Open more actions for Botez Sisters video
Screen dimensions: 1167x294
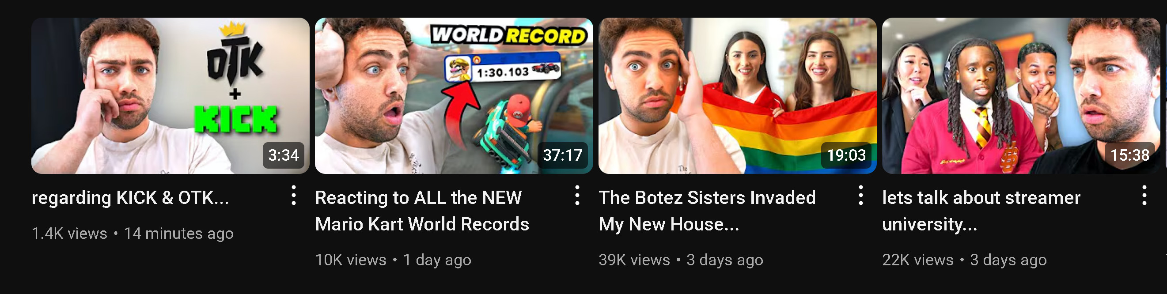coord(861,195)
